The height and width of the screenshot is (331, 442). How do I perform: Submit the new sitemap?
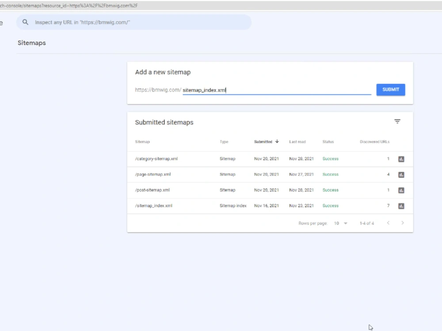tap(391, 90)
